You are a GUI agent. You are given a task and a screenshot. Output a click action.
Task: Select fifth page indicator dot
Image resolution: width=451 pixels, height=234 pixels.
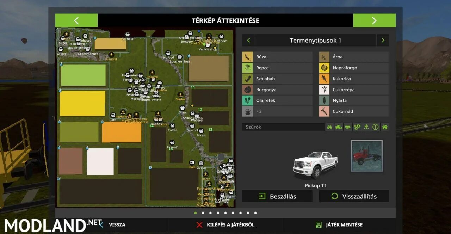coord(225,213)
